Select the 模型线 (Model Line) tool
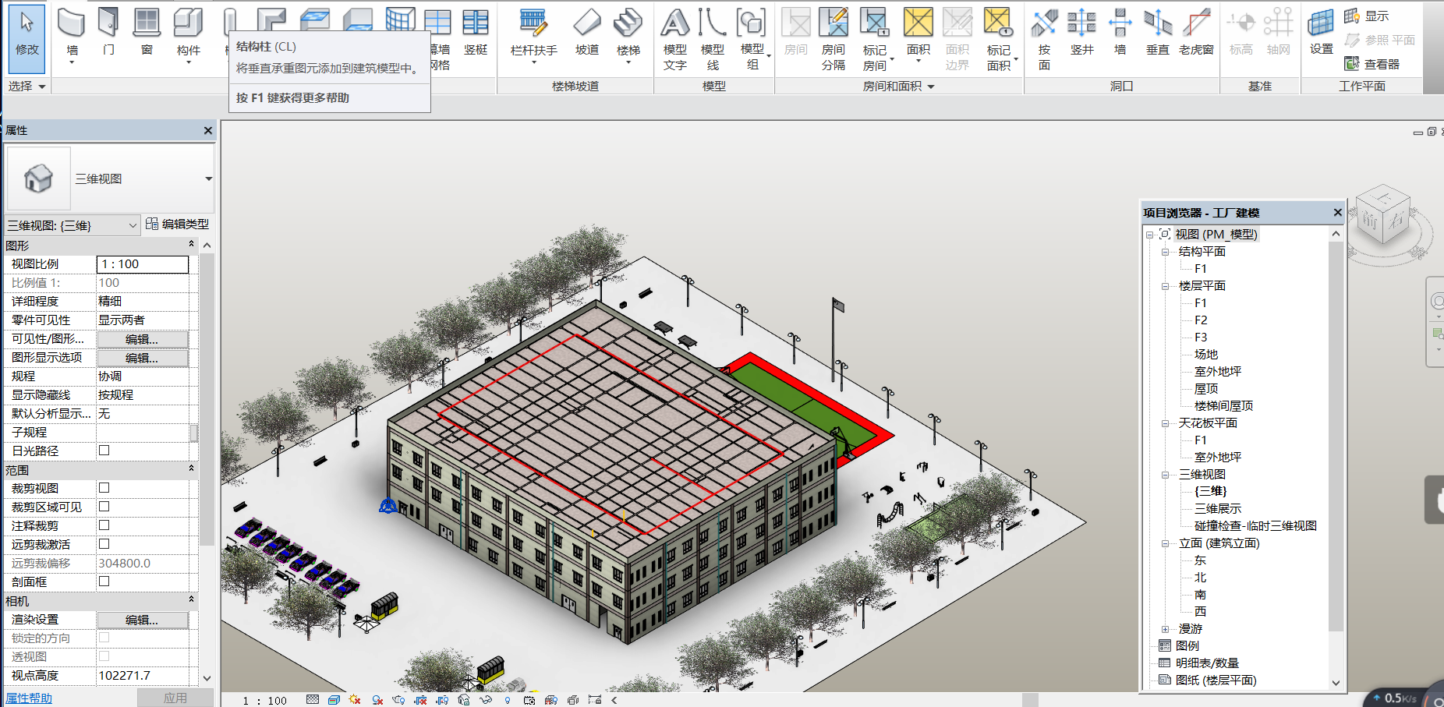This screenshot has width=1444, height=707. coord(713,39)
